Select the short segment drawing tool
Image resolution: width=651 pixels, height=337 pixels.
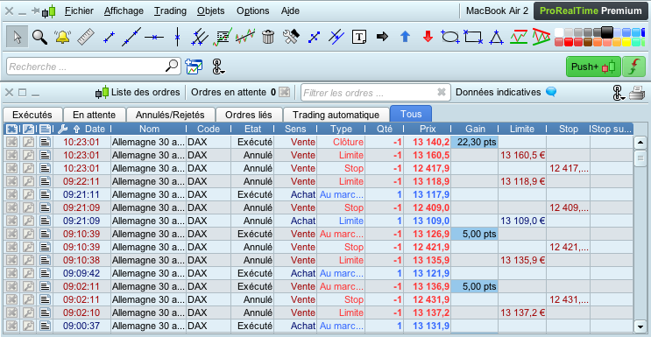click(x=109, y=37)
